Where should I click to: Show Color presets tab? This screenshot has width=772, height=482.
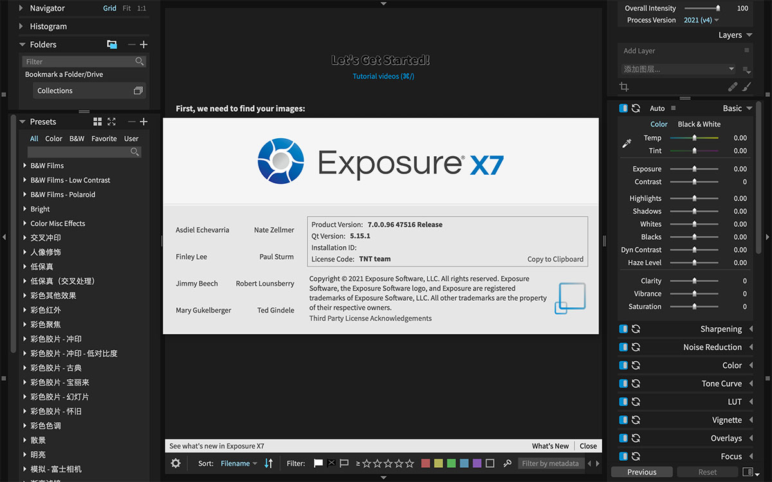click(54, 139)
